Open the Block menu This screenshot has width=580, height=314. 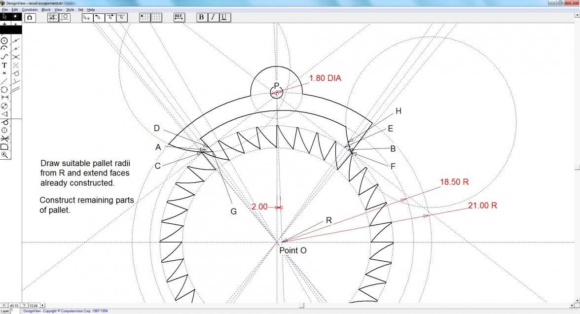click(x=46, y=9)
